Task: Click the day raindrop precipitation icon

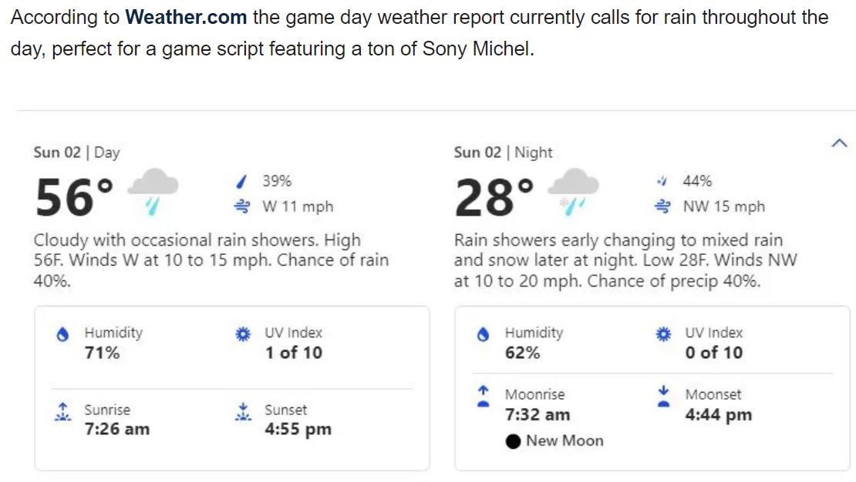Action: click(x=241, y=181)
